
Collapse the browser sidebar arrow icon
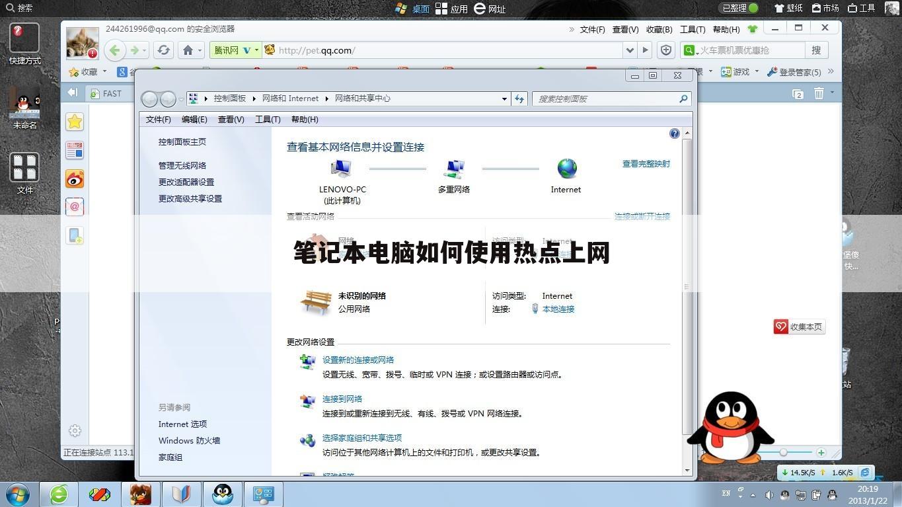pyautogui.click(x=73, y=93)
